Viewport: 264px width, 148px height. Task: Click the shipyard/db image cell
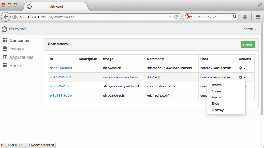[112, 68]
